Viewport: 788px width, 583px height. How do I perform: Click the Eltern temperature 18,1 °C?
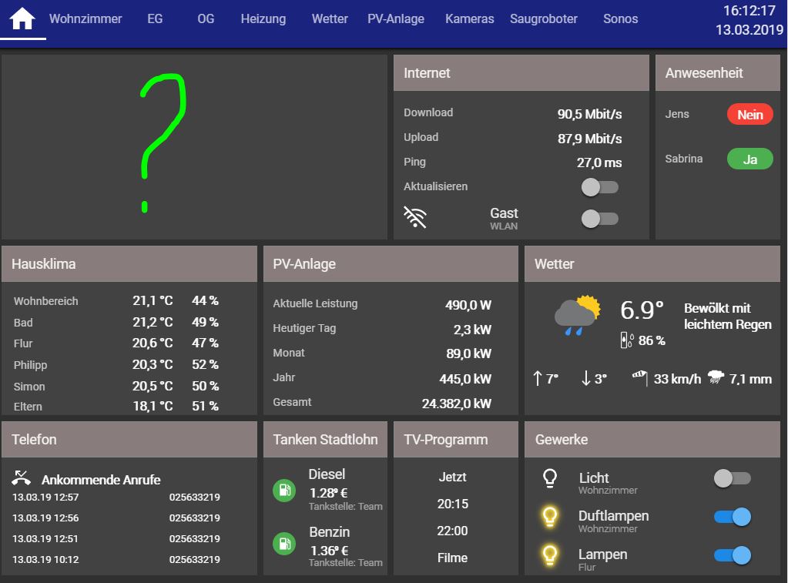tap(153, 406)
